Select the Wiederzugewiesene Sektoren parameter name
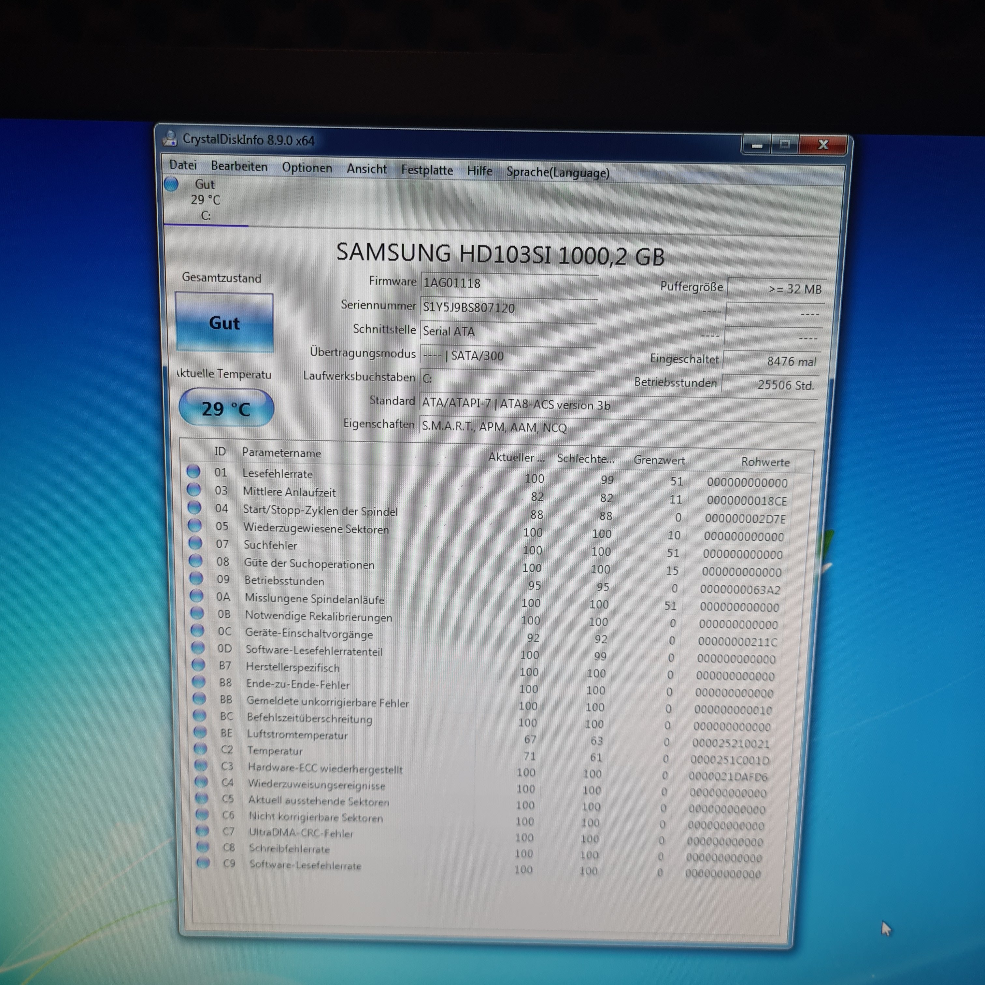Screen dimensions: 985x985 [x=316, y=529]
